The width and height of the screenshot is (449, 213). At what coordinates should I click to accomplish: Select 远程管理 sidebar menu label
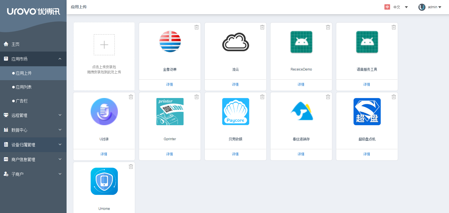(19, 115)
